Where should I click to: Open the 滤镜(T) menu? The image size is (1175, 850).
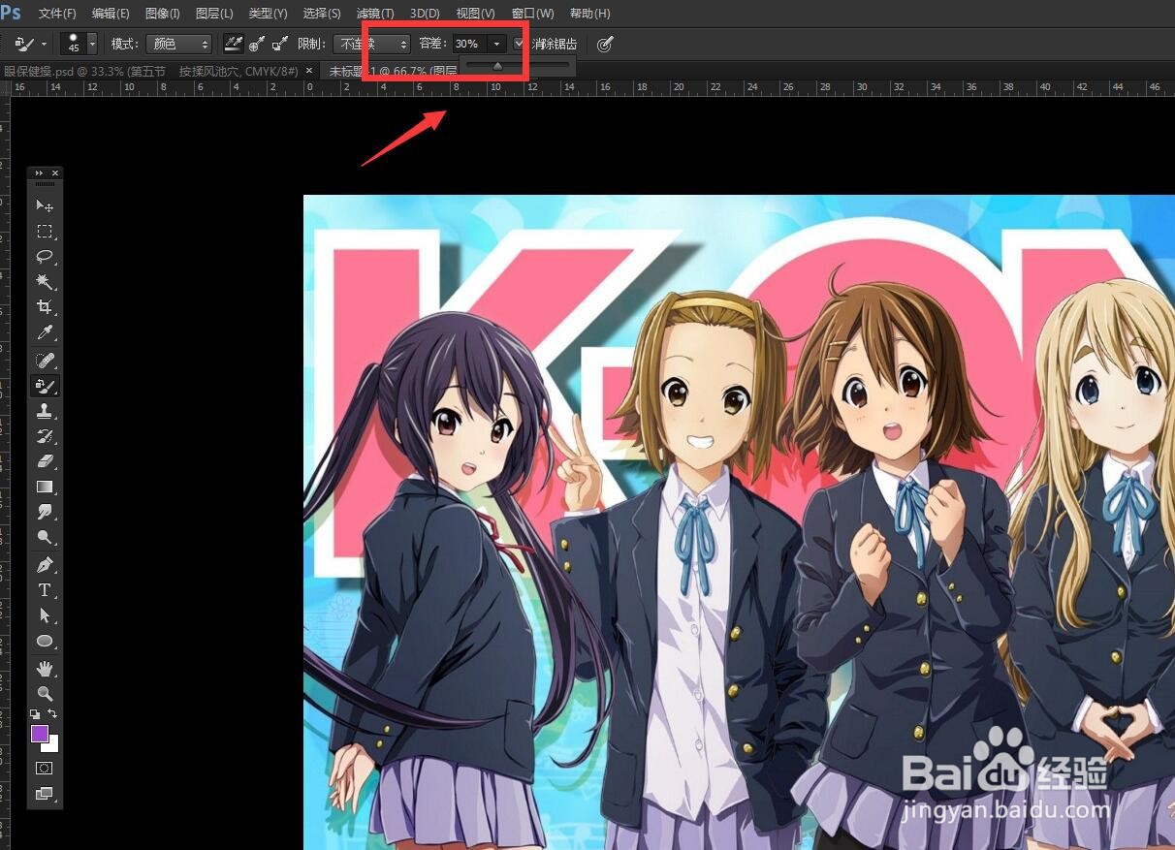375,14
